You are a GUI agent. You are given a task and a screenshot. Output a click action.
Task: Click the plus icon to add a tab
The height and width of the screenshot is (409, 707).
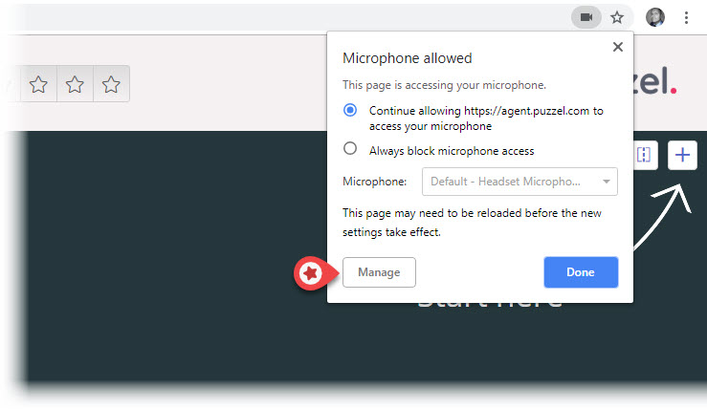(682, 155)
